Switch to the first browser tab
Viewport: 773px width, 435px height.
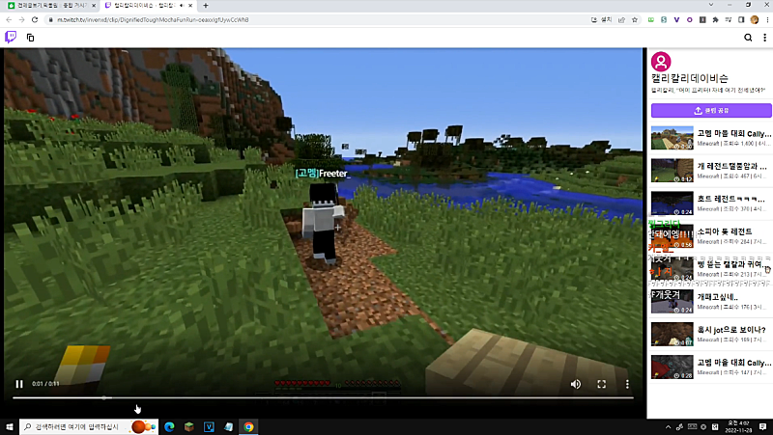(x=50, y=6)
